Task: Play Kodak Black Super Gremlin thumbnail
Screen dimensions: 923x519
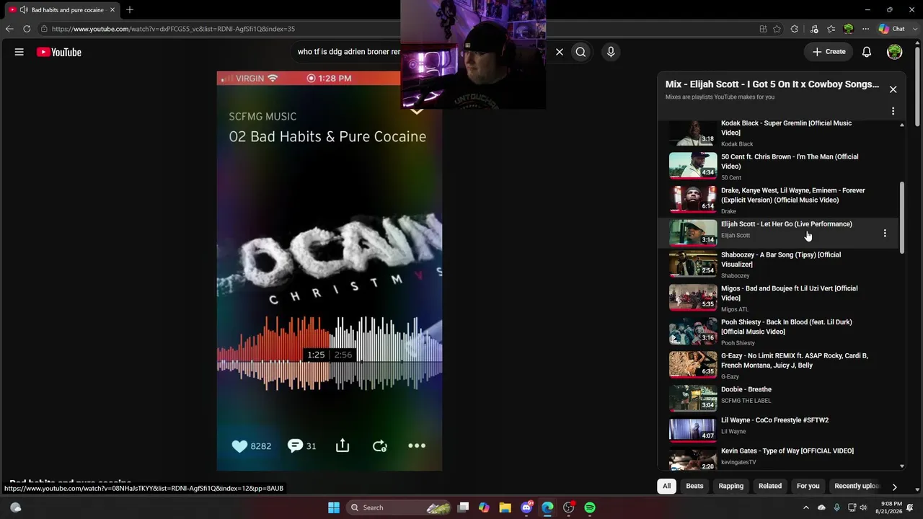Action: (693, 133)
